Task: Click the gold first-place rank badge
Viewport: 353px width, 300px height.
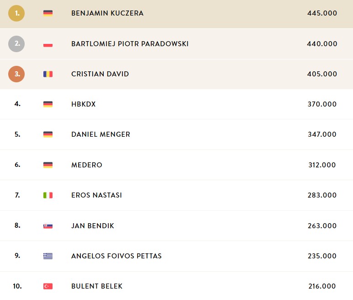Action: [x=16, y=13]
